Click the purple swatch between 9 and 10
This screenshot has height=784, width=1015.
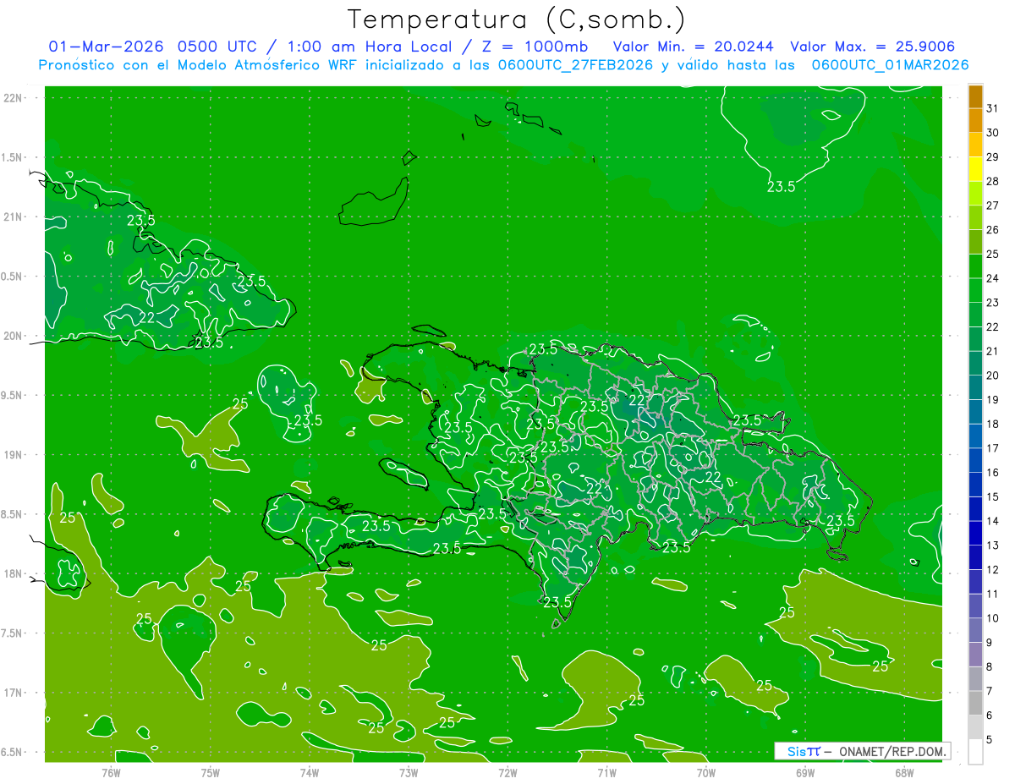(975, 630)
